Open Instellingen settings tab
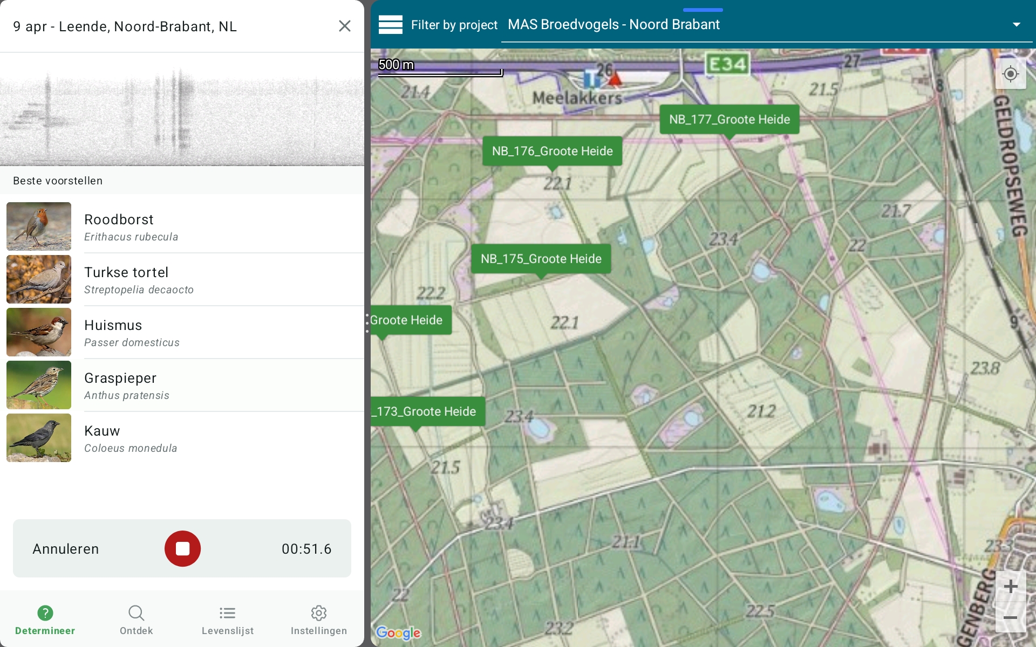The image size is (1036, 647). tap(318, 620)
